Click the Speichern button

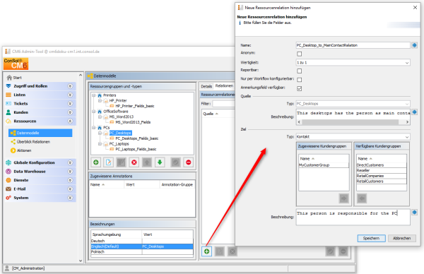[371, 238]
